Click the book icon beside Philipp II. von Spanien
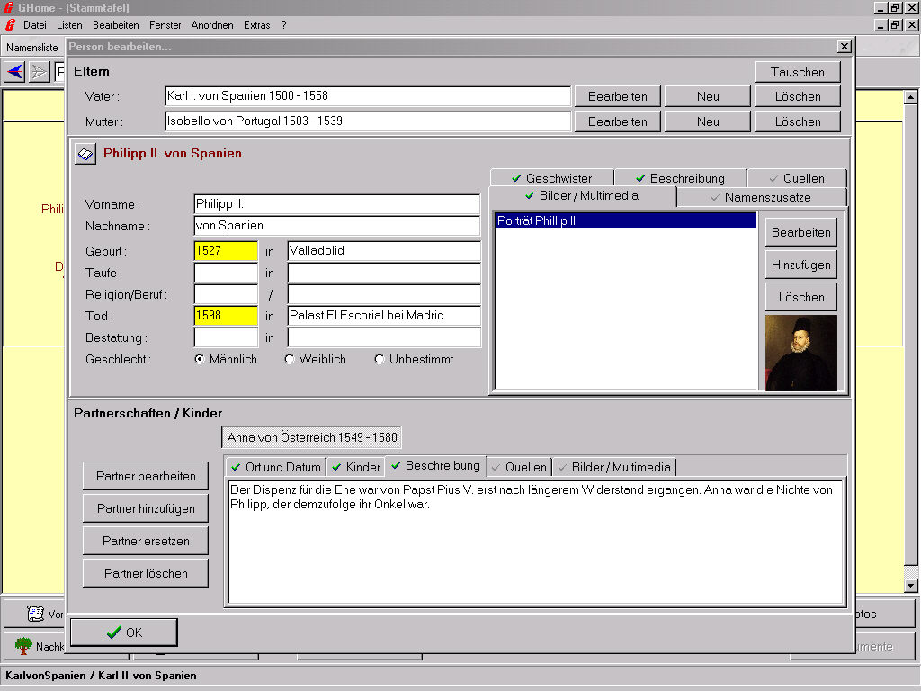Viewport: 921px width, 691px height. tap(85, 154)
